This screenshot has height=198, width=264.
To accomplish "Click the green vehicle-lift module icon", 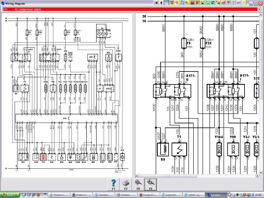I will pos(208,3).
